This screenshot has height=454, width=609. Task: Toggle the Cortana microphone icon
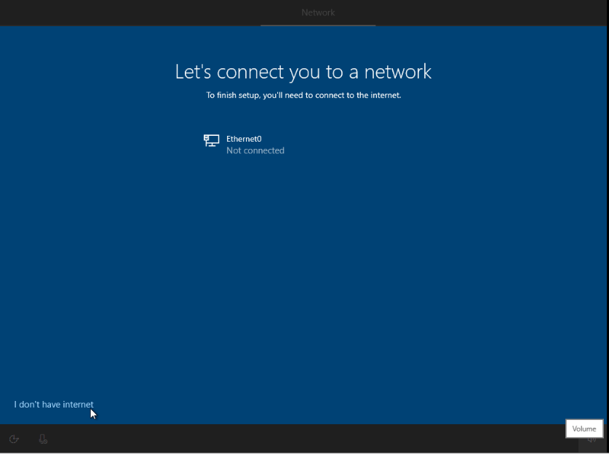pyautogui.click(x=43, y=439)
